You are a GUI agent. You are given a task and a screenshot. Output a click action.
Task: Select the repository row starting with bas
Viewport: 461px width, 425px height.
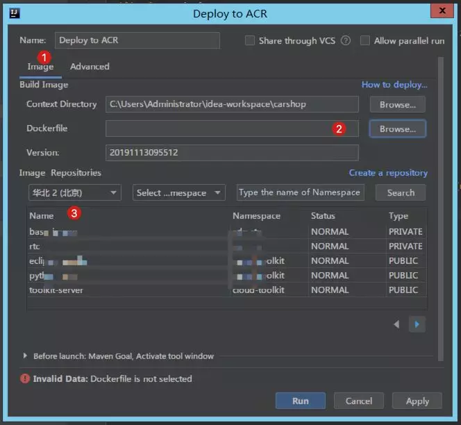click(x=226, y=232)
